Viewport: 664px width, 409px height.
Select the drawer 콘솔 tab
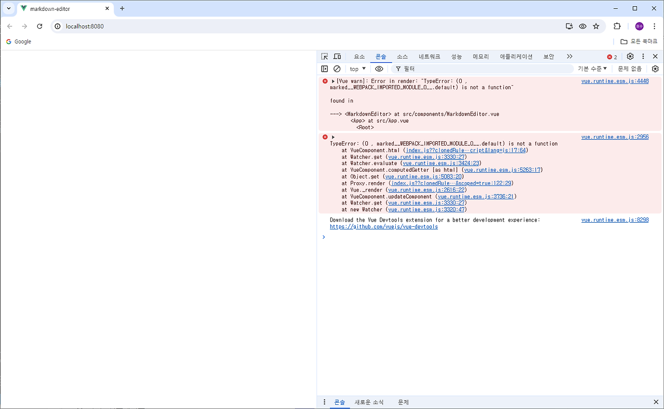(340, 402)
